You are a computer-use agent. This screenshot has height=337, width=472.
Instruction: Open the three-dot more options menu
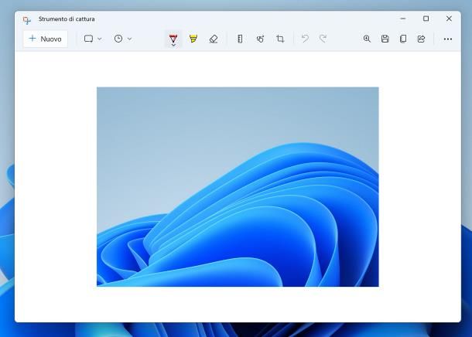(x=447, y=39)
